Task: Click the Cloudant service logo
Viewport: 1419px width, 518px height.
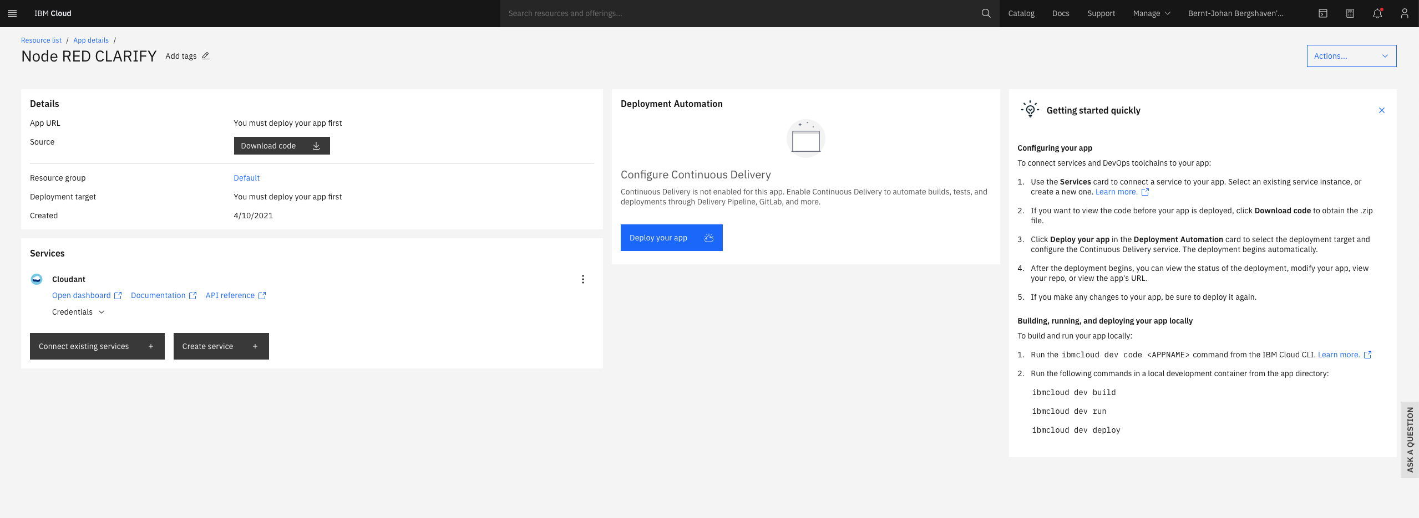Action: click(x=37, y=279)
